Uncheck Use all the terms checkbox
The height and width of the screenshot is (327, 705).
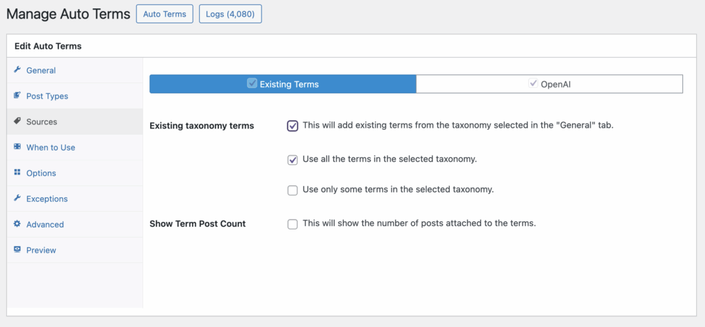293,160
